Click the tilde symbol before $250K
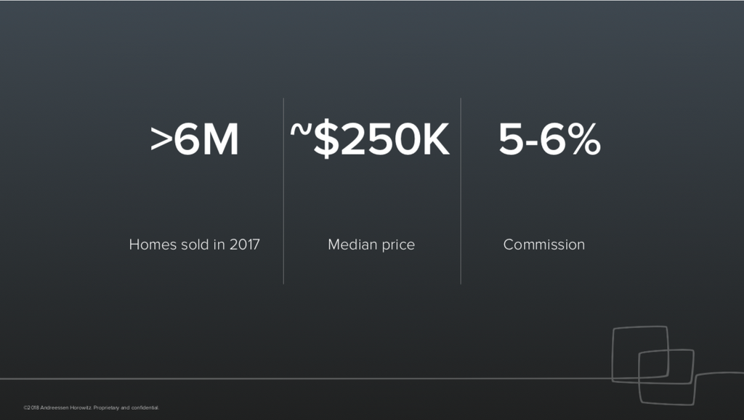The width and height of the screenshot is (744, 420). (301, 132)
